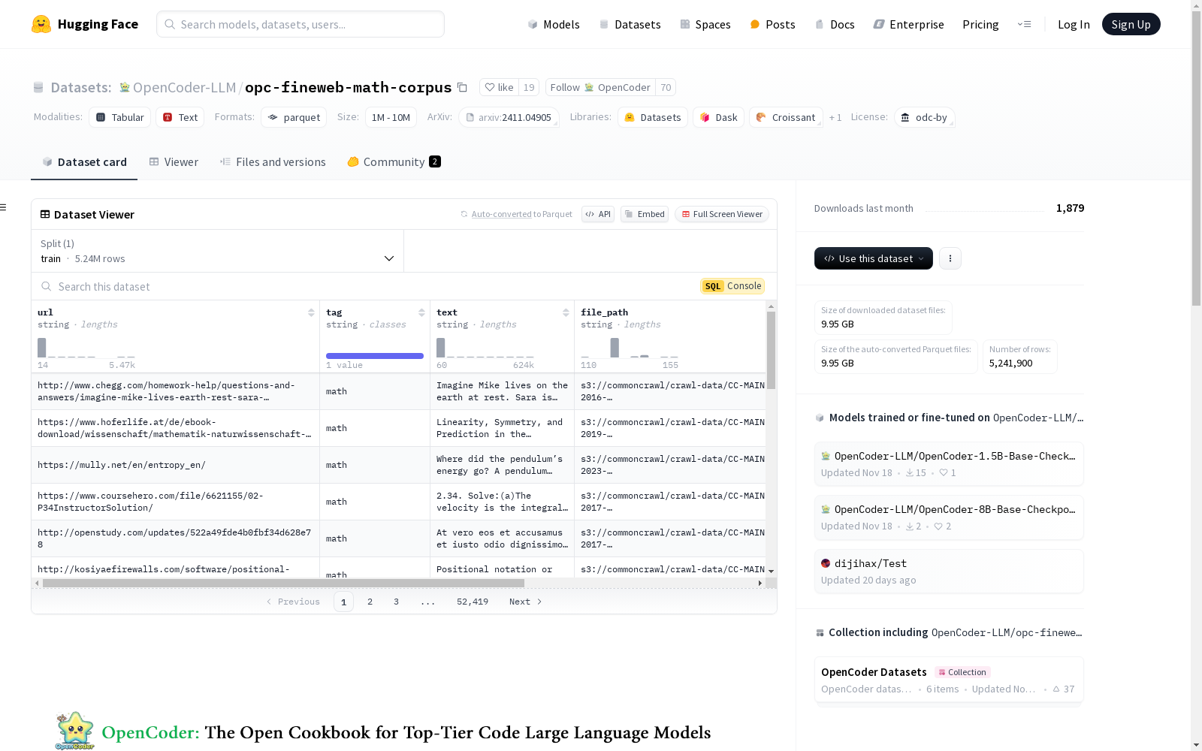1202x751 pixels.
Task: Sort by the url column
Action: coord(311,312)
